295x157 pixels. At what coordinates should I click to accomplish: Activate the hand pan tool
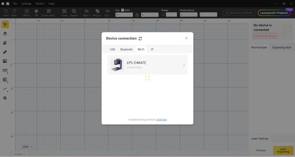5,34
